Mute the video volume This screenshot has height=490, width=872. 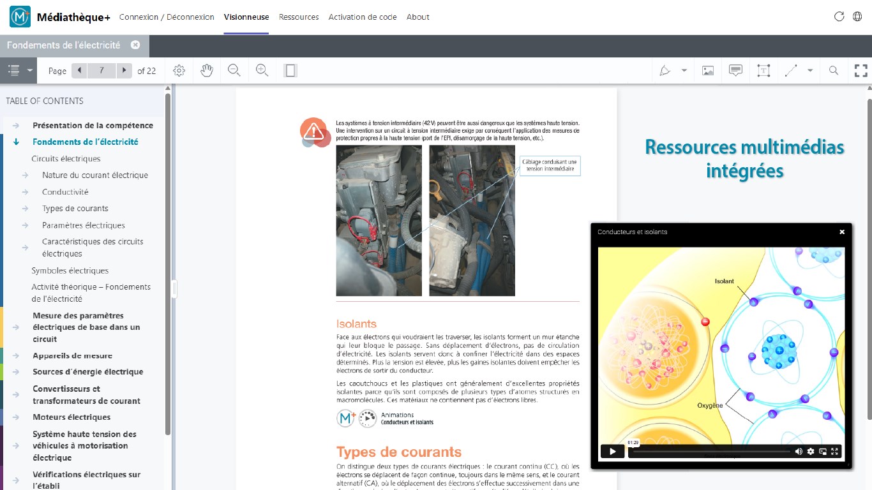coord(799,452)
